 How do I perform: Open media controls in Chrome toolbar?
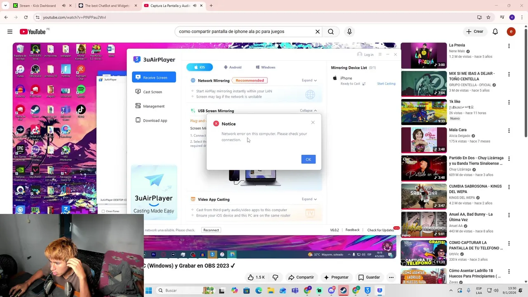click(502, 17)
